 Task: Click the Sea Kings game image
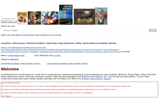[84, 17]
